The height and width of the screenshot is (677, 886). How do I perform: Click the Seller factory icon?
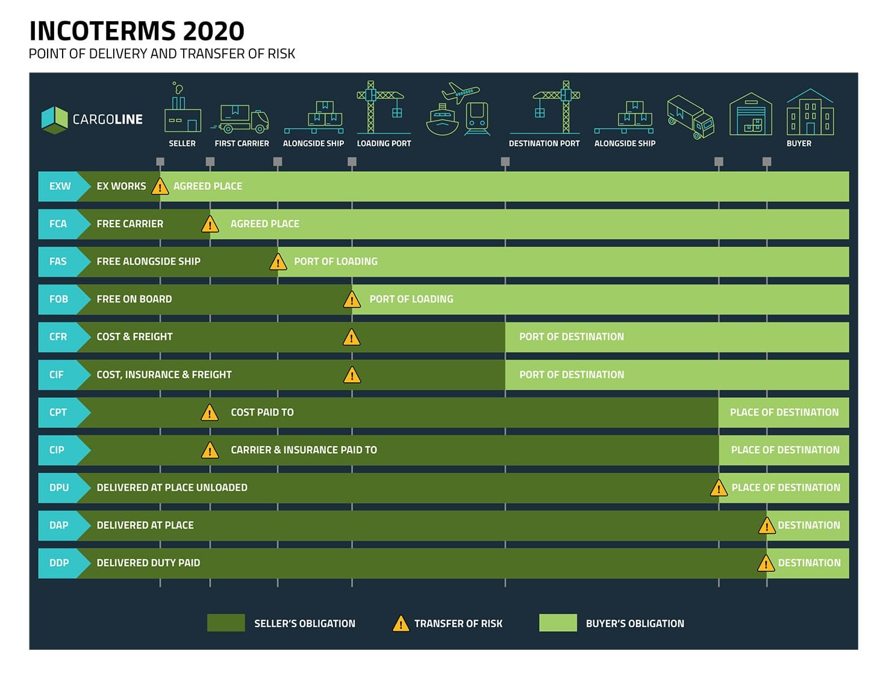183,107
